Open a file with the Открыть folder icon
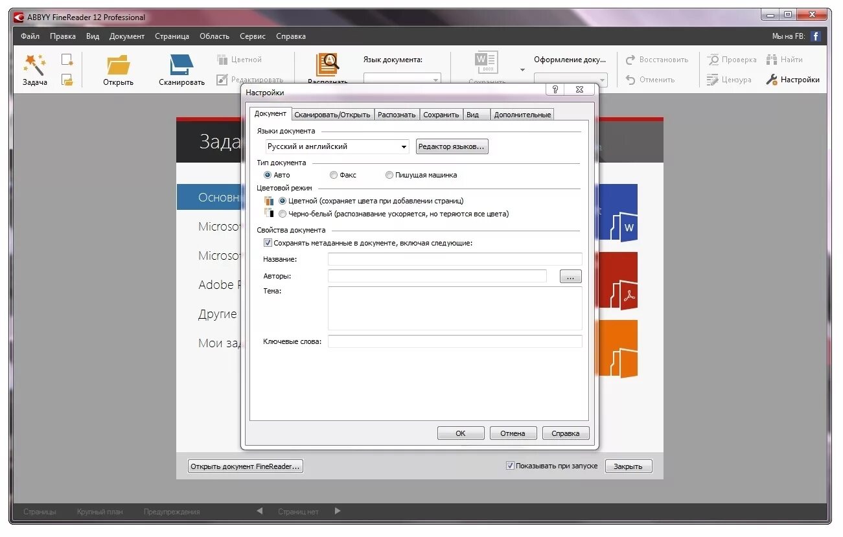 tap(119, 65)
